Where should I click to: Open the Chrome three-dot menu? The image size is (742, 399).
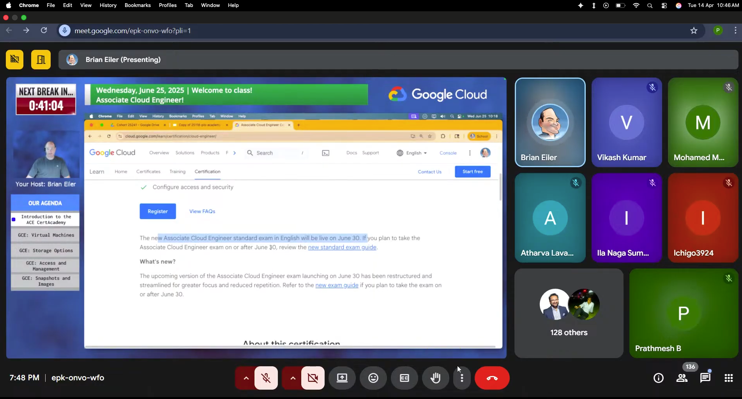[x=735, y=30]
